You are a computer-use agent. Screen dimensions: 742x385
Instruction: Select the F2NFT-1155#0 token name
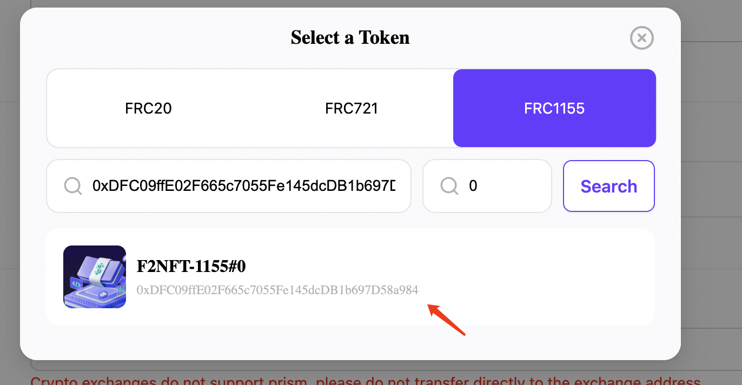(191, 267)
